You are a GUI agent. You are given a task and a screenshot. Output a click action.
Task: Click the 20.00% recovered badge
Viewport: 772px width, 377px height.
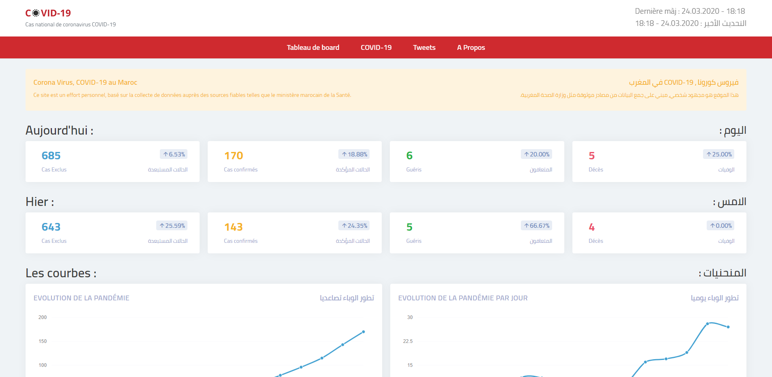[536, 154]
